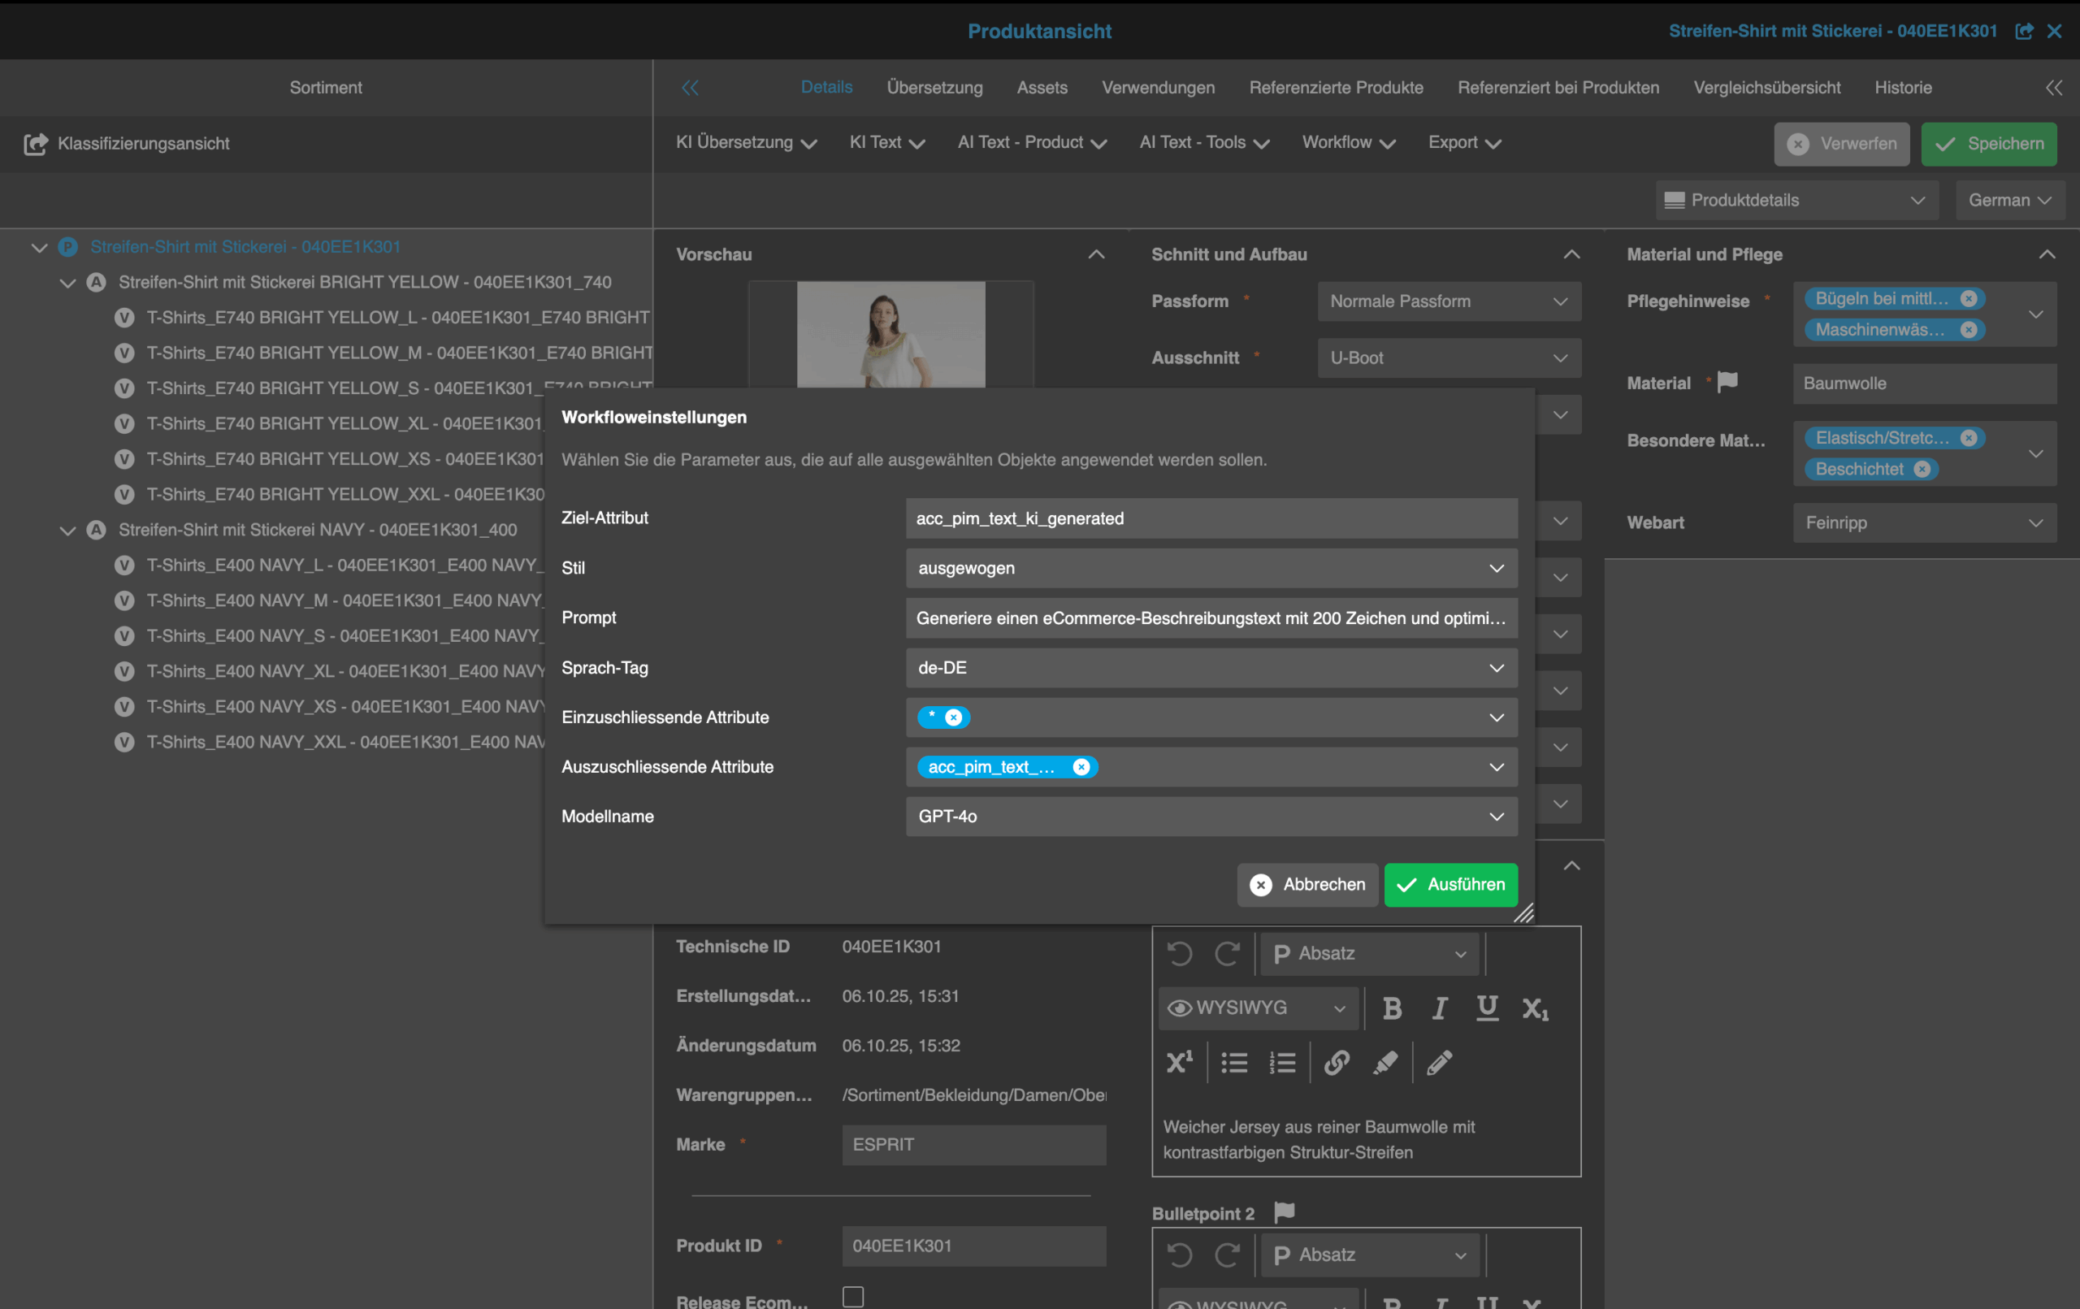Apply superscript with the X¹ icon

tap(1180, 1063)
